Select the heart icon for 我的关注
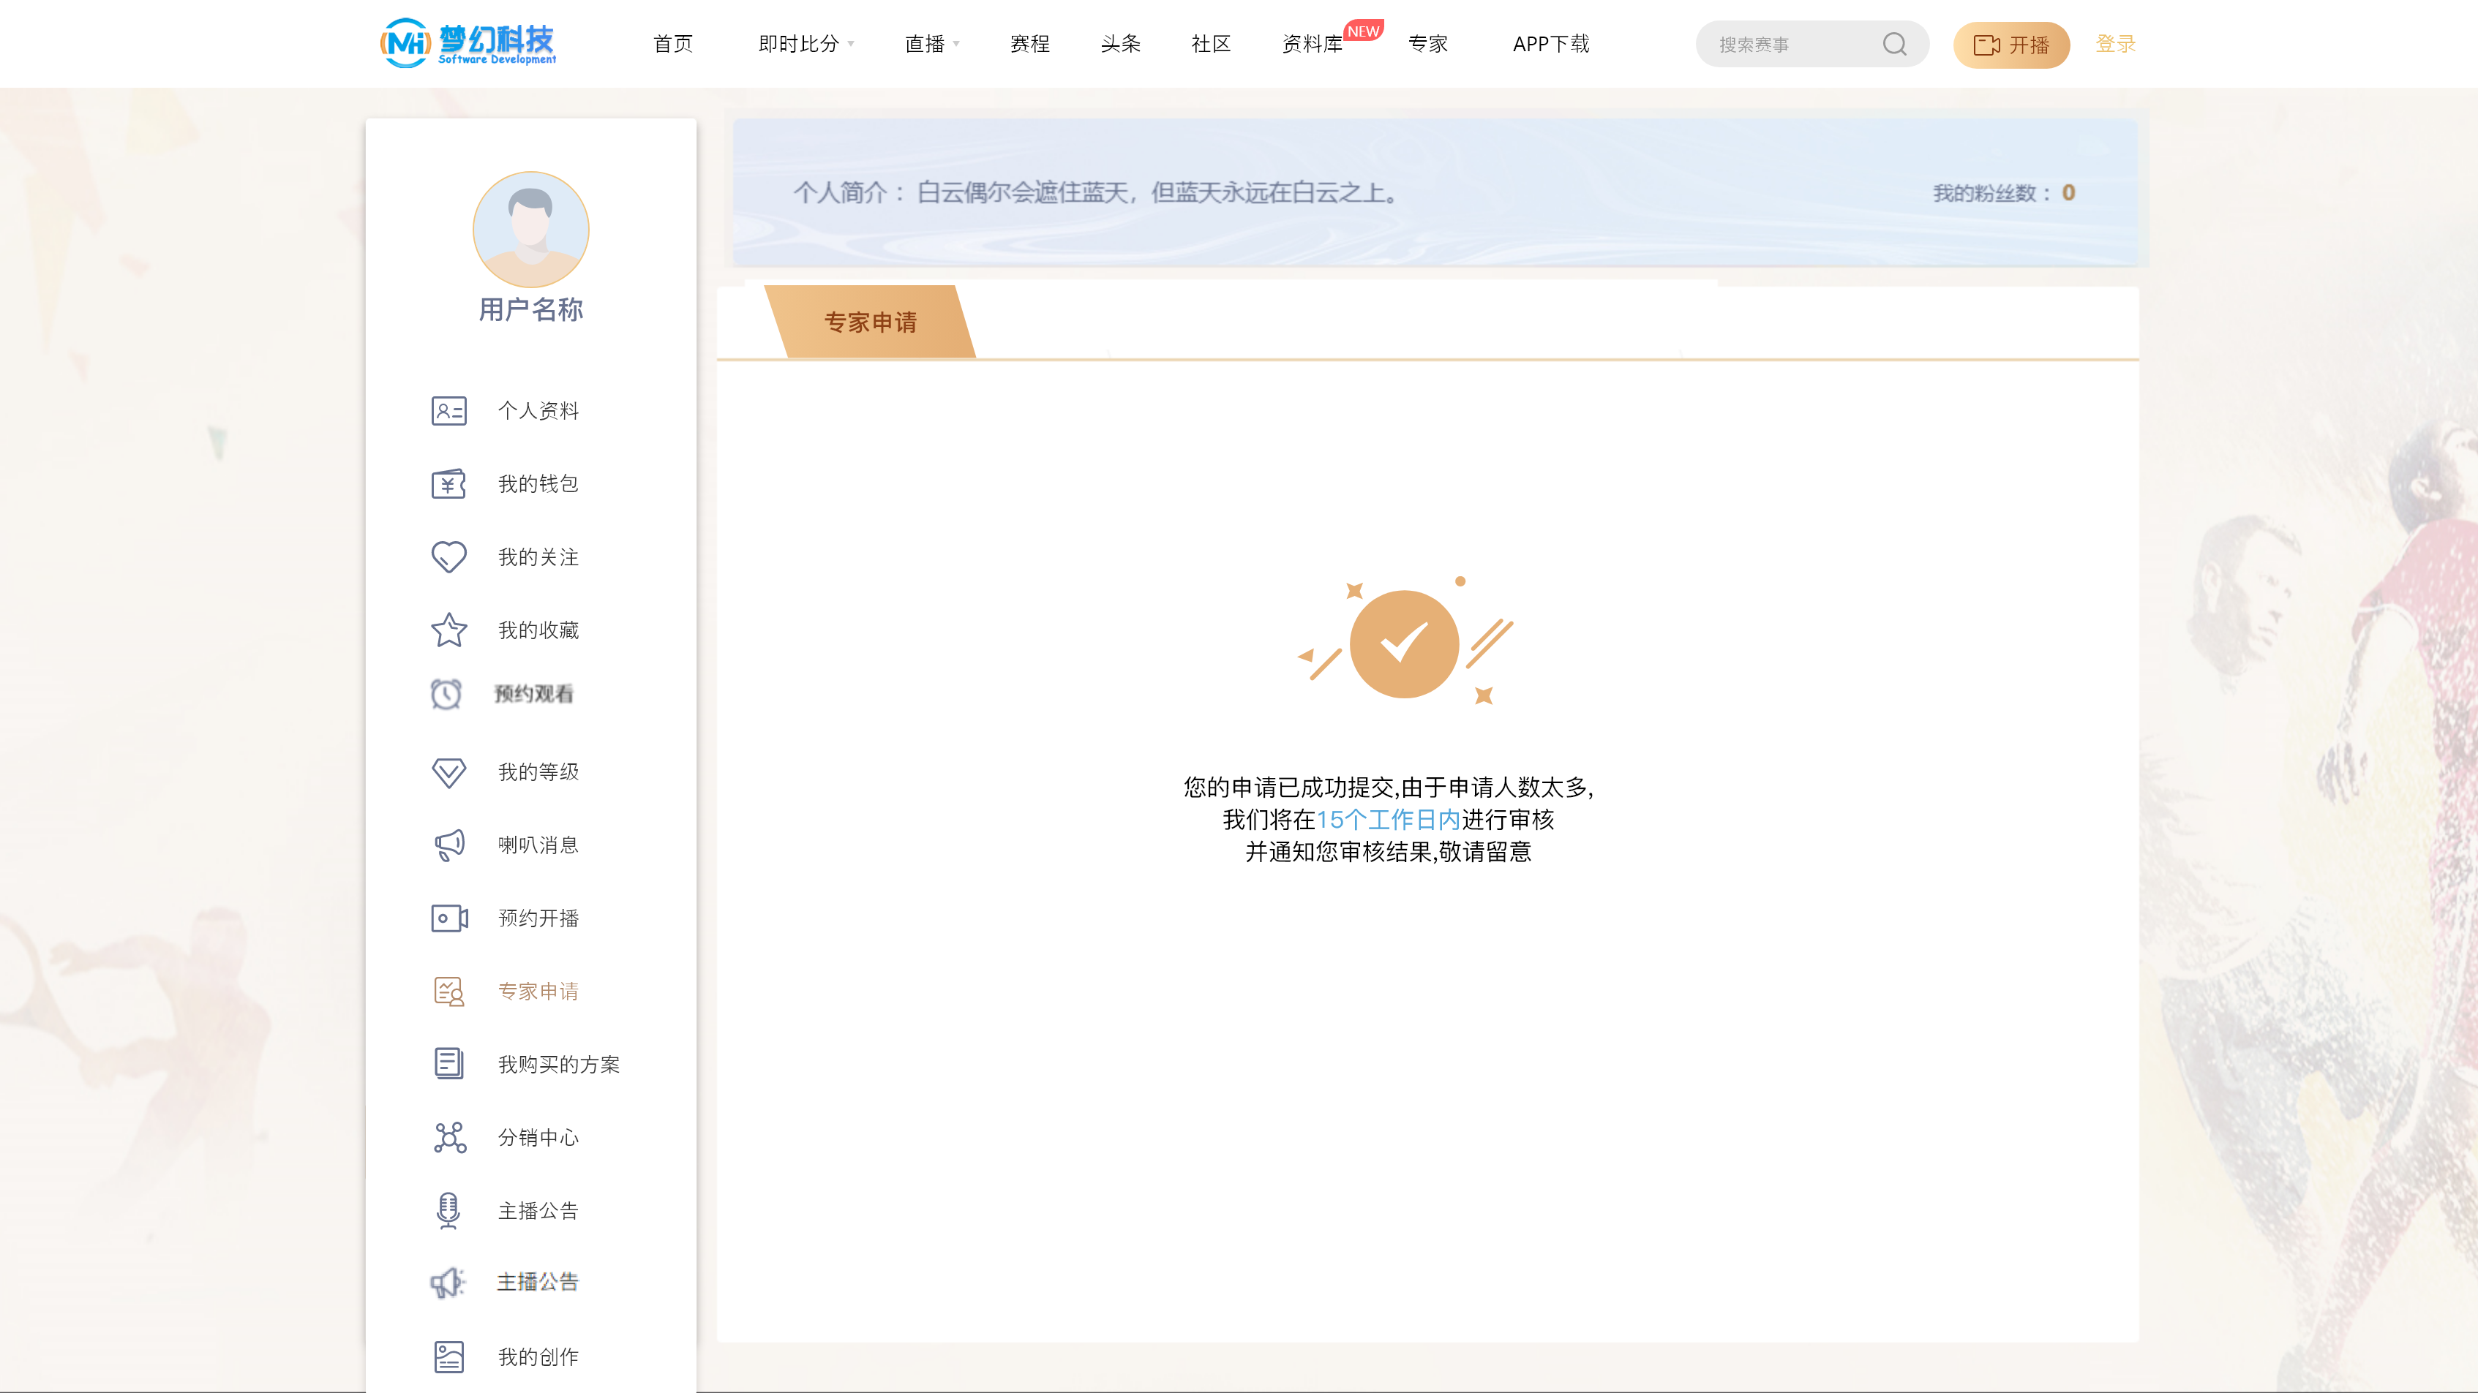Viewport: 2478px width, 1393px height. (x=448, y=556)
